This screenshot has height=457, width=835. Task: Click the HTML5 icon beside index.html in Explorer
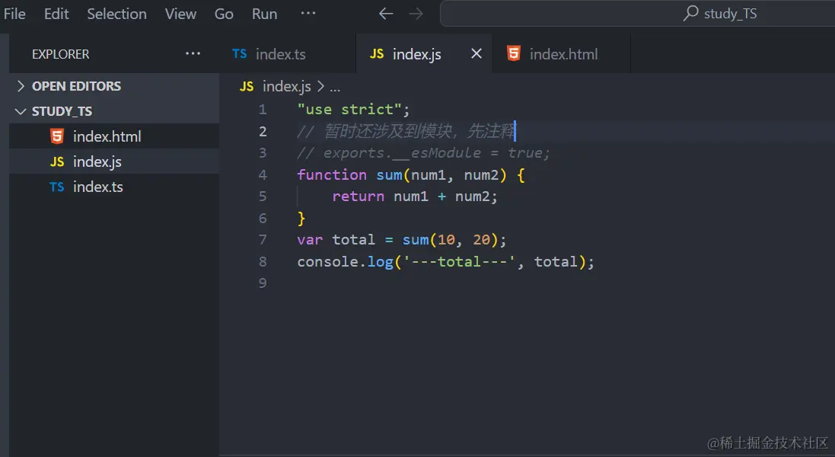point(57,136)
